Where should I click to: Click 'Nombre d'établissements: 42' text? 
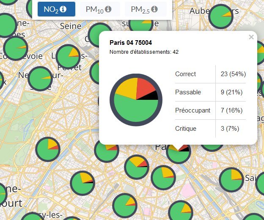pyautogui.click(x=144, y=52)
